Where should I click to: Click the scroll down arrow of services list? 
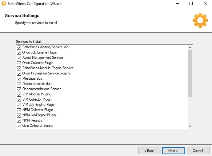(190, 126)
